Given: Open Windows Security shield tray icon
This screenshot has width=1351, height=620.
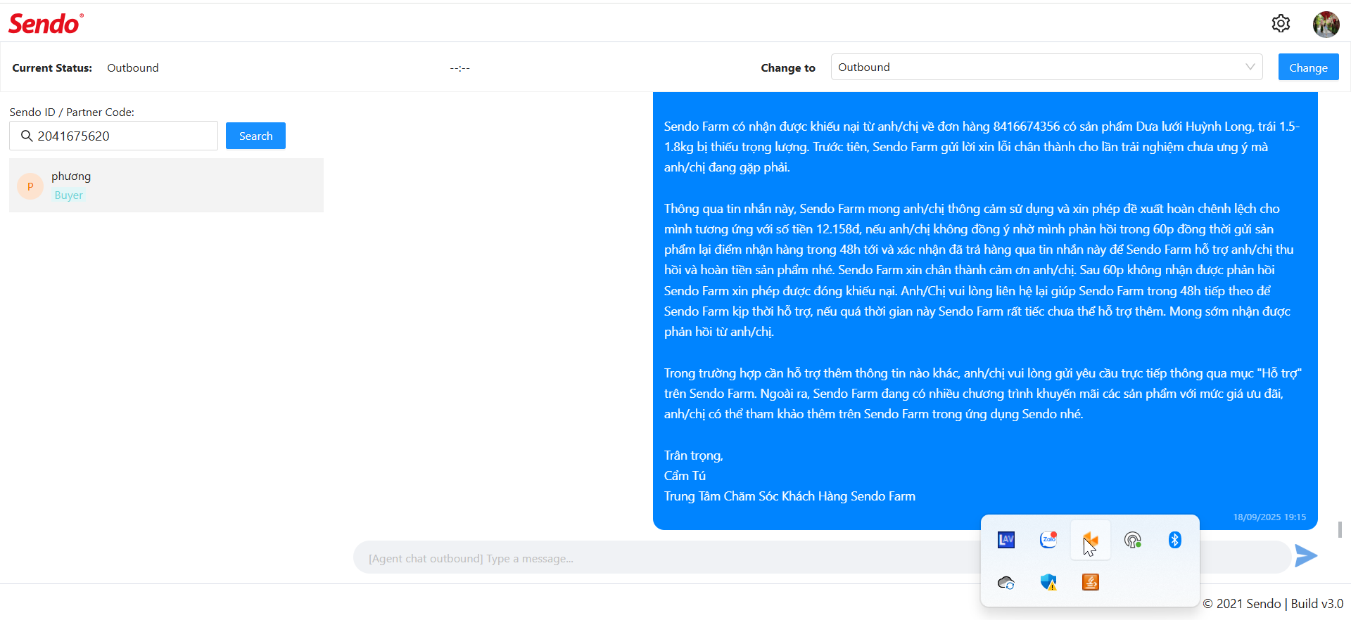Looking at the screenshot, I should pyautogui.click(x=1048, y=582).
